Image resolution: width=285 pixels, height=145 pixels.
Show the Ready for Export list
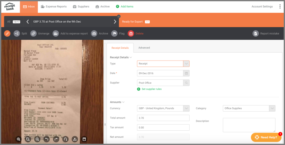136,22
